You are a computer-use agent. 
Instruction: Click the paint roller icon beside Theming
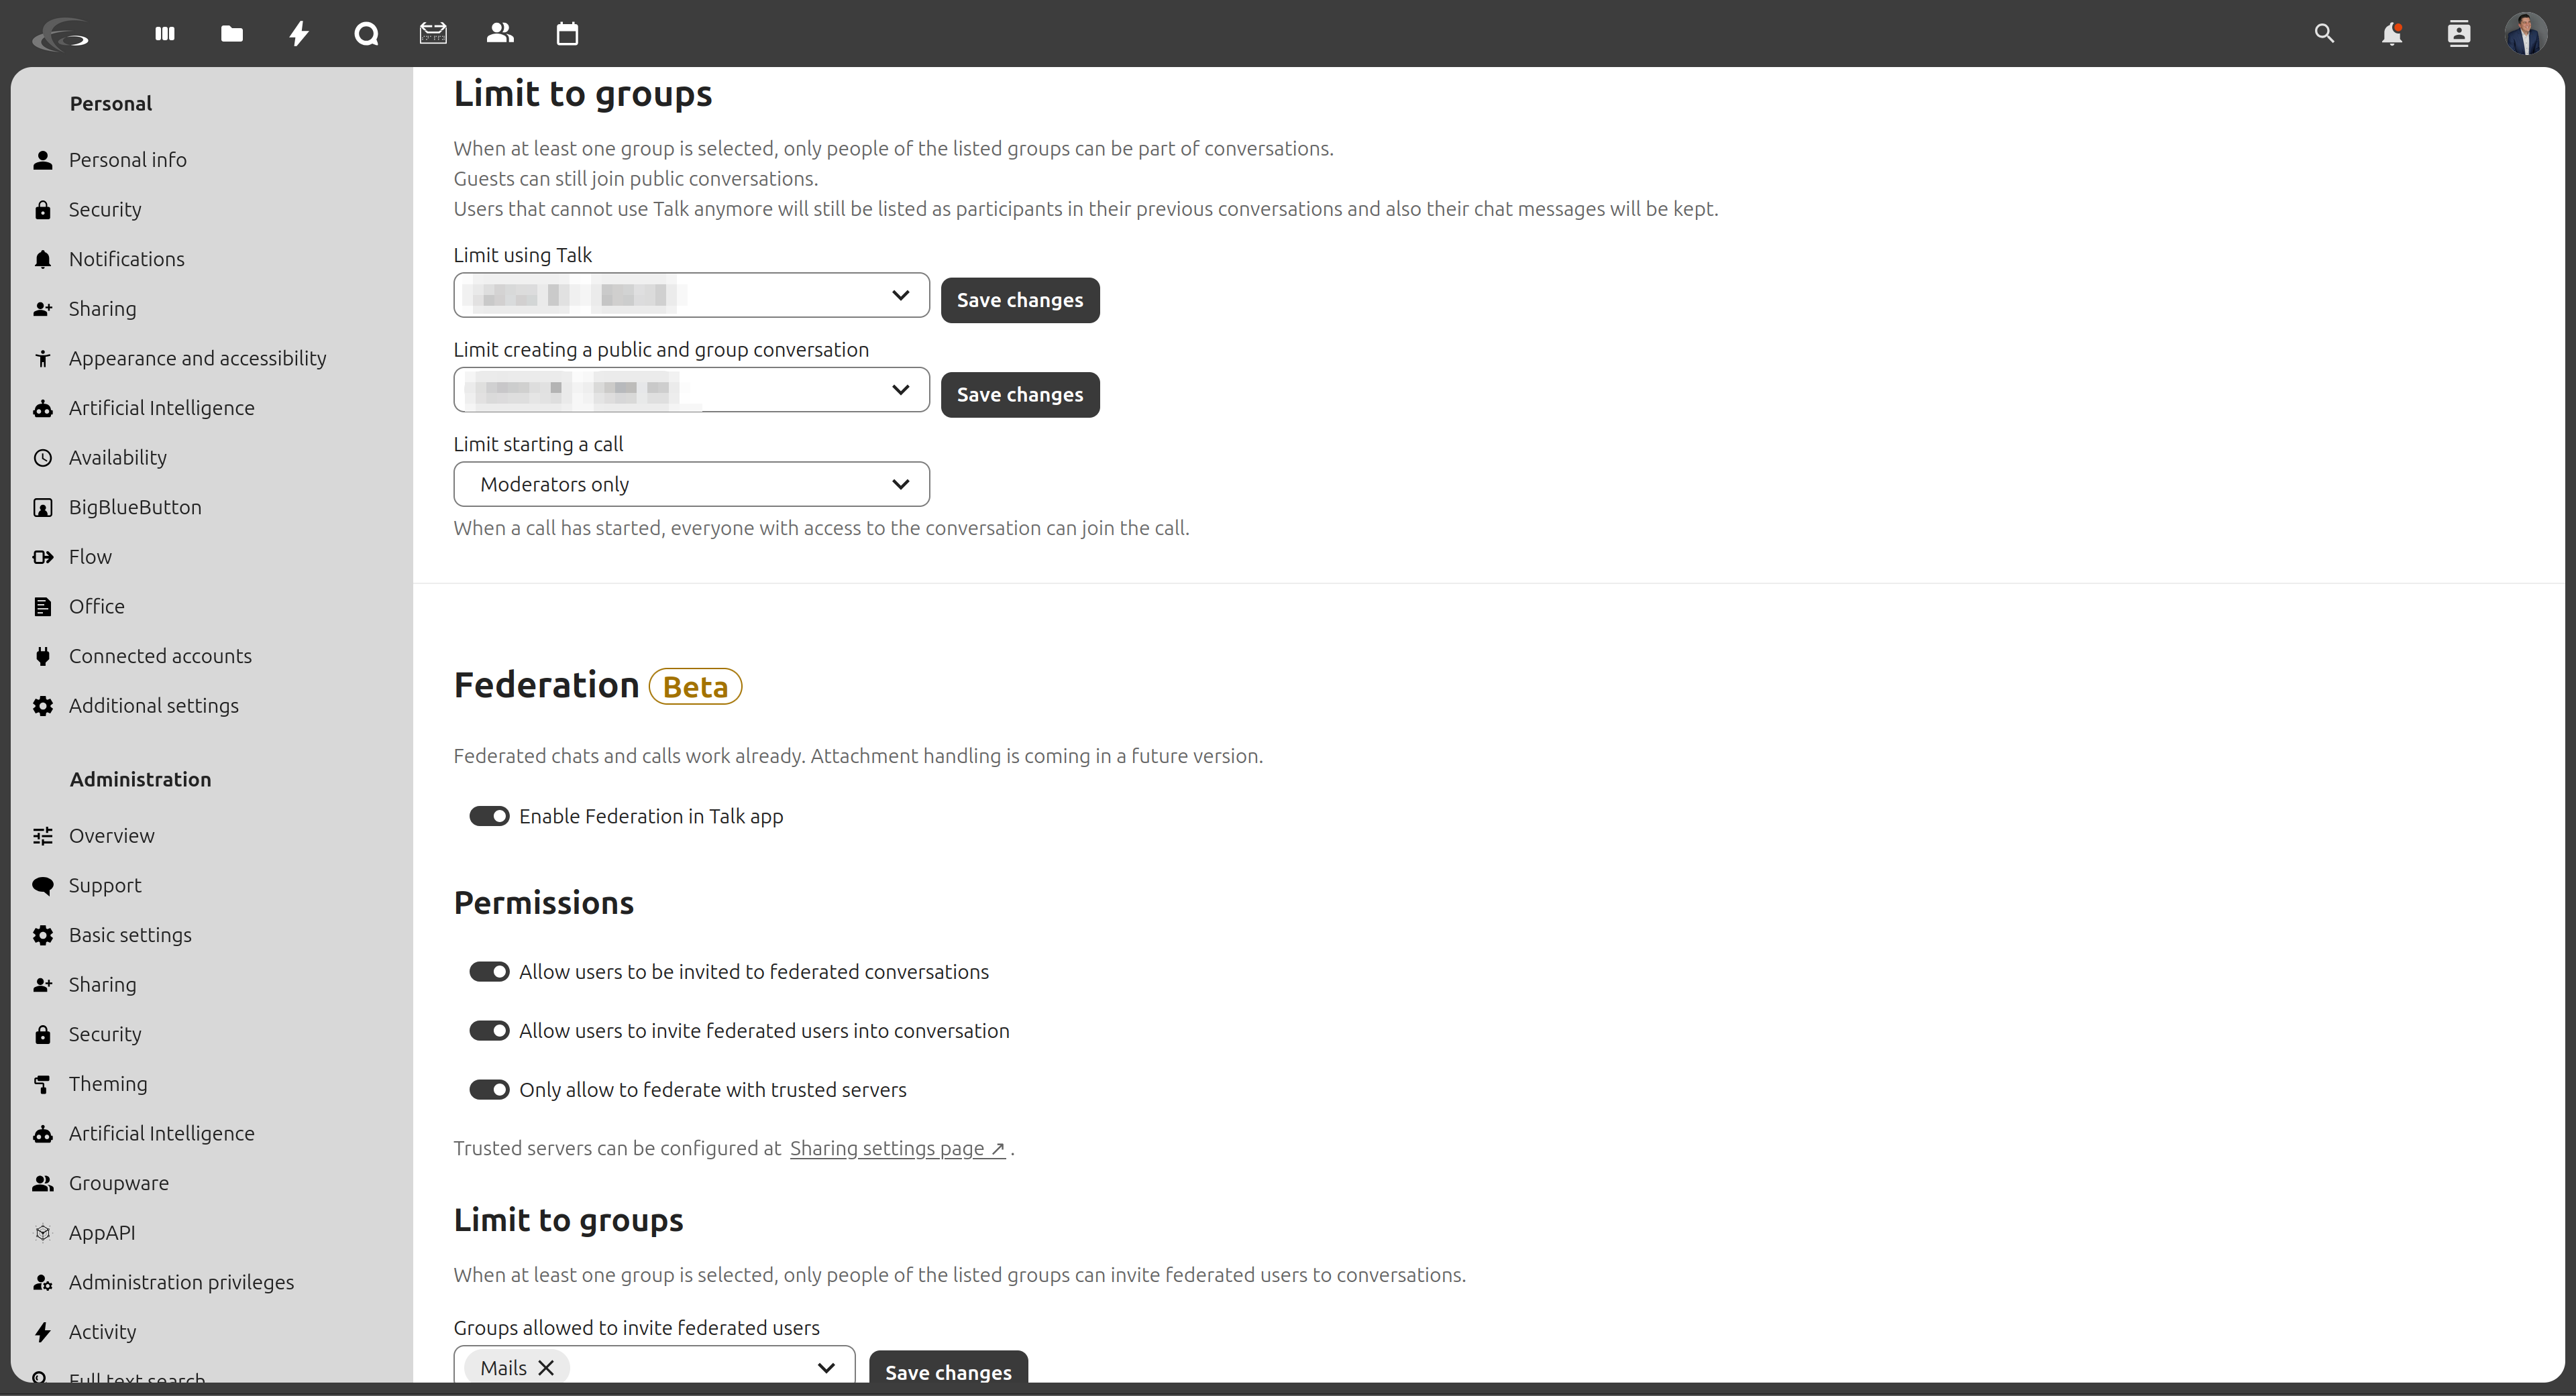43,1084
